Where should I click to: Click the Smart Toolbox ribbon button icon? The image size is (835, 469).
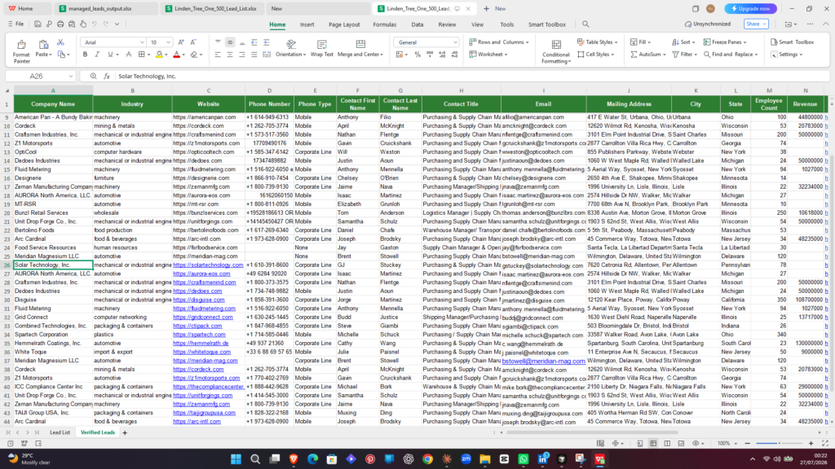(x=774, y=42)
